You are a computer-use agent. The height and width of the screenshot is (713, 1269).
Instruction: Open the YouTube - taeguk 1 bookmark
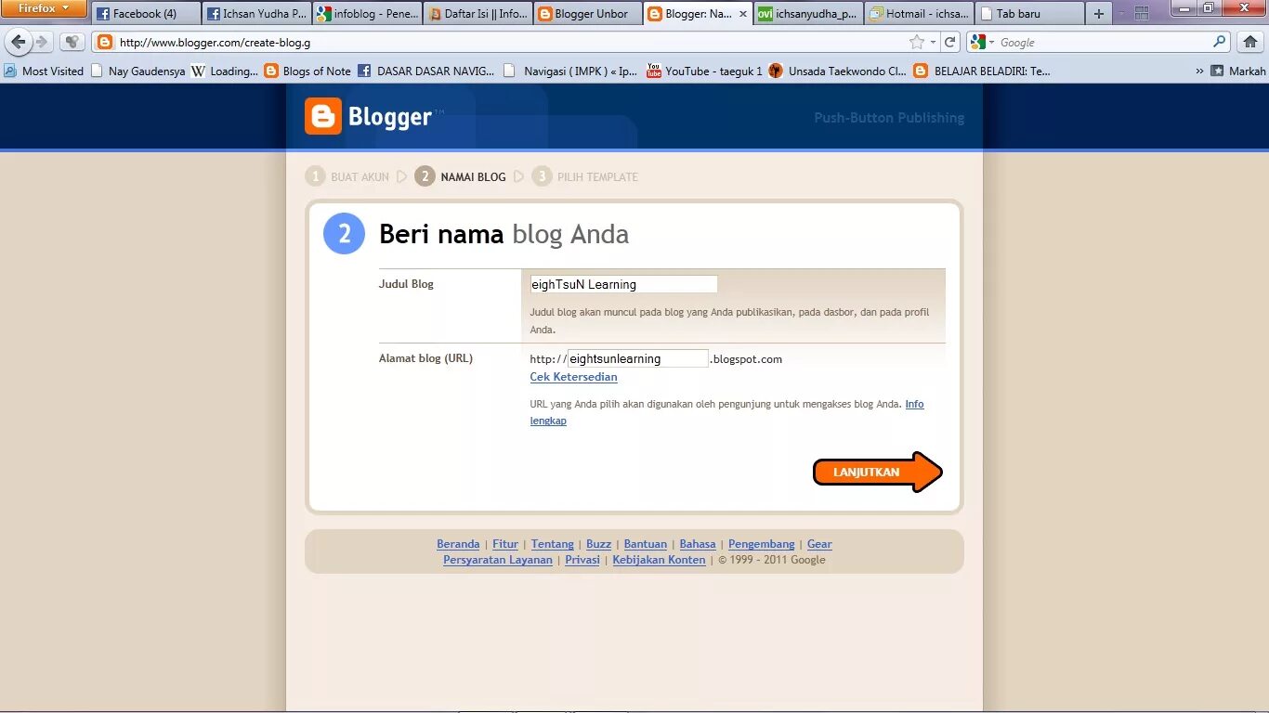coord(704,71)
